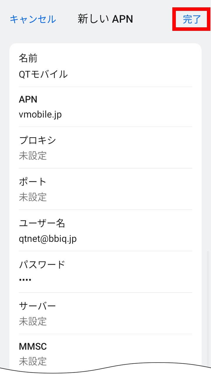Click the qtnet@bbiq.jp username value
Screen dimensions: 211x382
tap(47, 239)
